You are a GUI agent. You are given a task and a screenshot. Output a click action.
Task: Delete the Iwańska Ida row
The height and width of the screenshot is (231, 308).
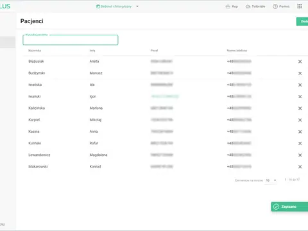pos(300,85)
